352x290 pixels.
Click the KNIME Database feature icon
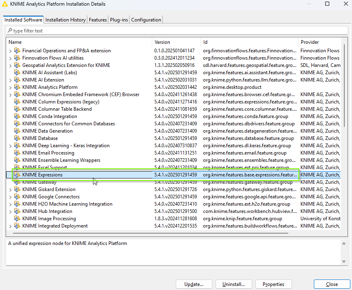[x=17, y=138]
